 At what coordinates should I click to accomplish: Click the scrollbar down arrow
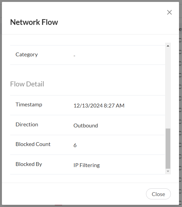pyautogui.click(x=168, y=171)
